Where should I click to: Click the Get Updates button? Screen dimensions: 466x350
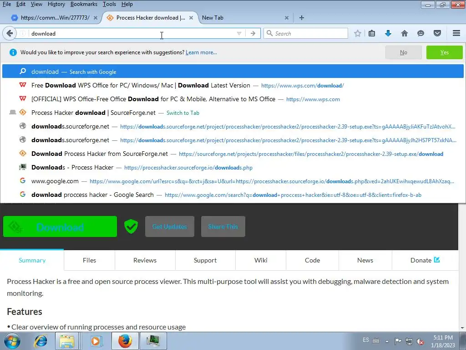pyautogui.click(x=170, y=226)
